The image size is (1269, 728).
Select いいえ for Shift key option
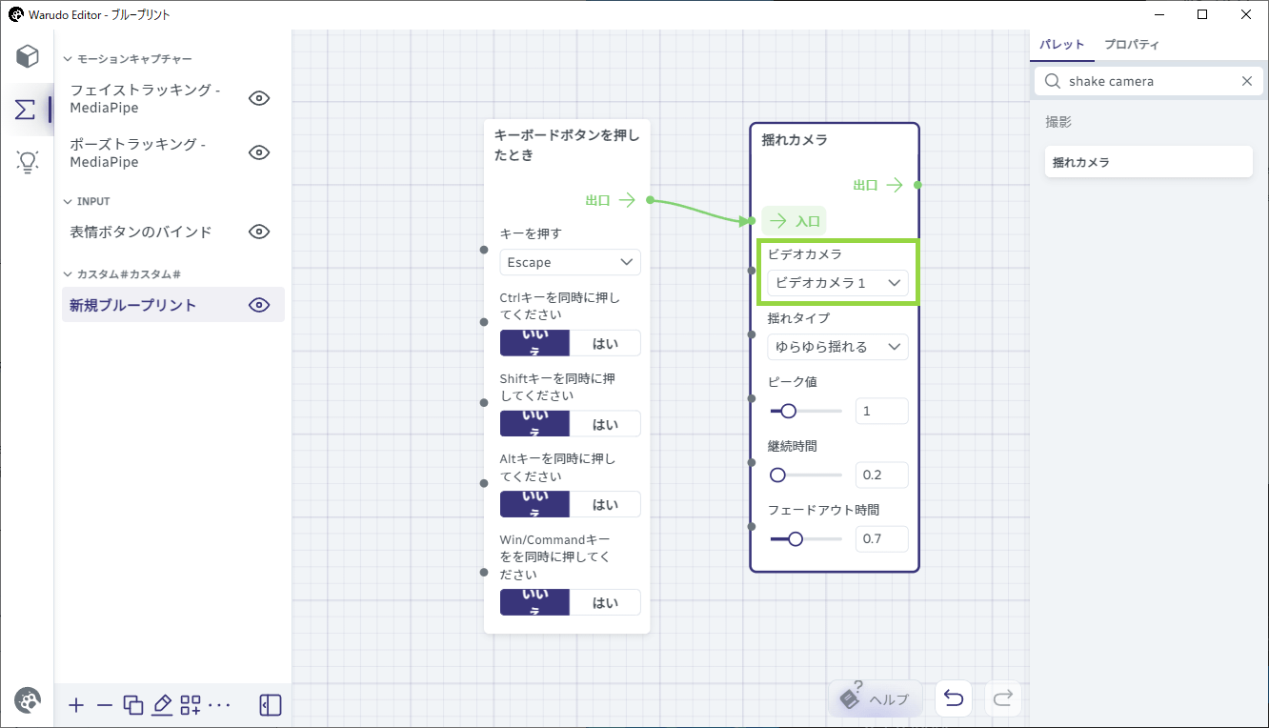click(534, 424)
